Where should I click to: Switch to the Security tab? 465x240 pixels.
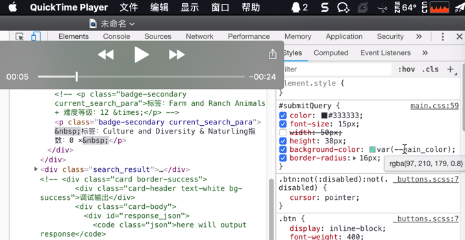(x=390, y=36)
